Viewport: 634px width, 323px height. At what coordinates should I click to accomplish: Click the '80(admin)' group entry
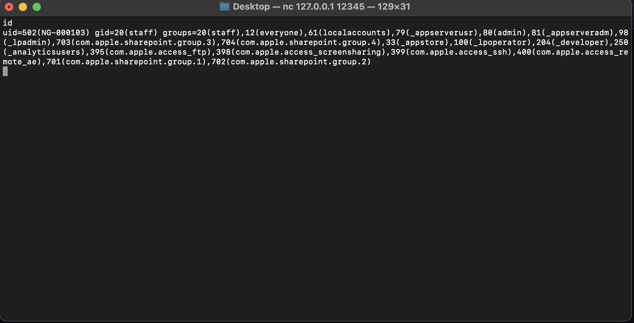click(x=505, y=33)
